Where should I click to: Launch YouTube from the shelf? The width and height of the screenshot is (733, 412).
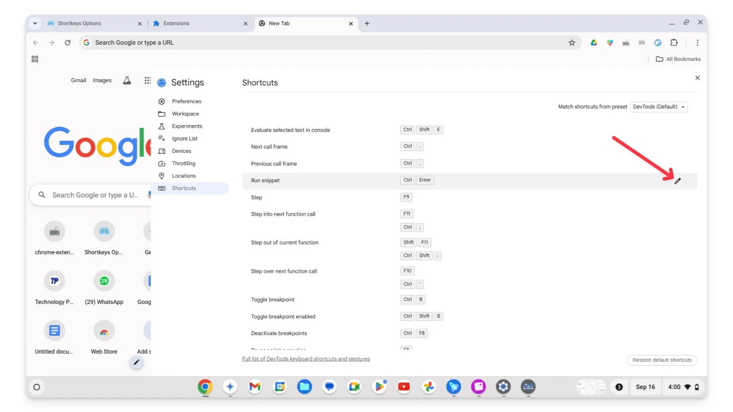point(404,386)
